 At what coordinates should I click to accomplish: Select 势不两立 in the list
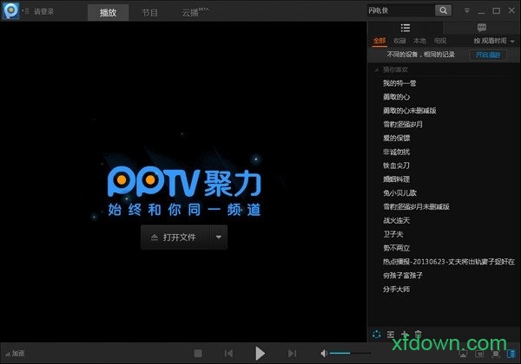pyautogui.click(x=397, y=248)
